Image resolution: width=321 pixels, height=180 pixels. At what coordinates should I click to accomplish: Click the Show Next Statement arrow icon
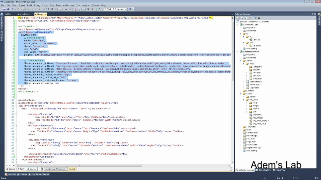pyautogui.click(x=44, y=9)
